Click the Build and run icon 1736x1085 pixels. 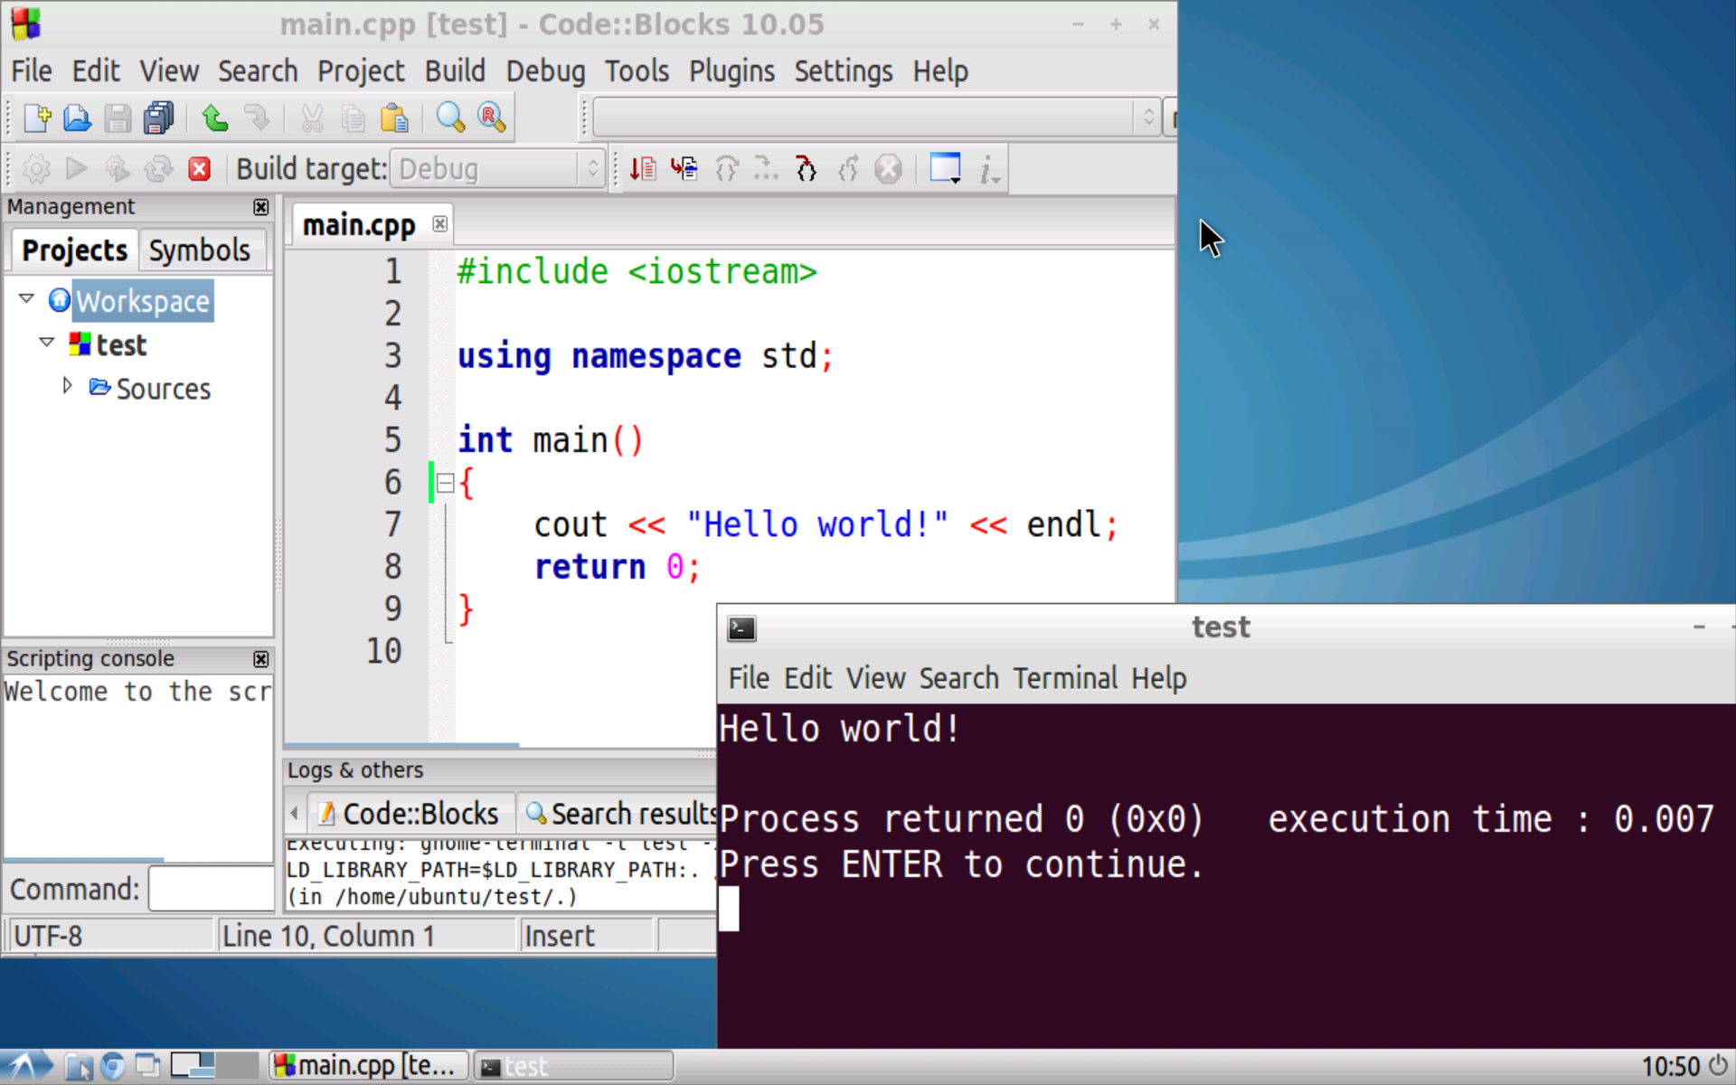click(118, 169)
